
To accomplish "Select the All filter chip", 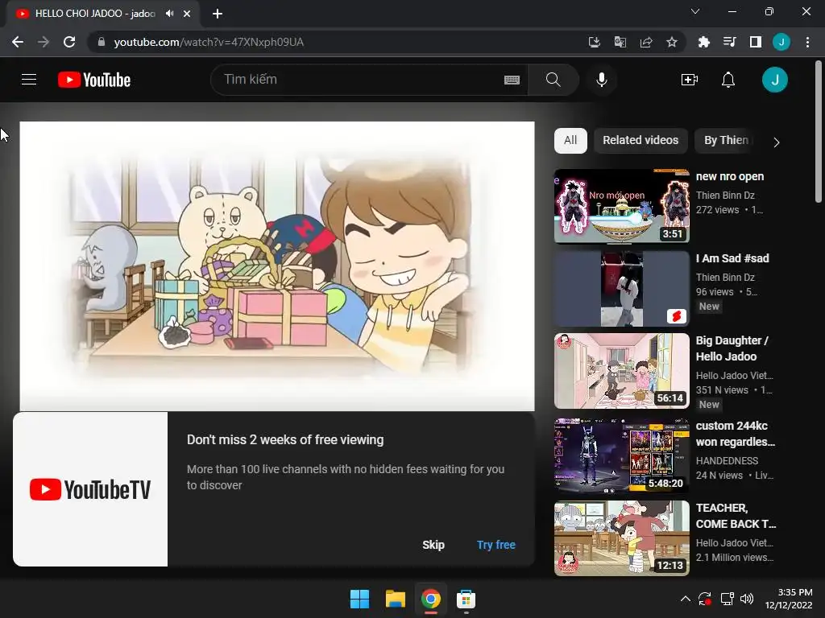I will tap(570, 140).
